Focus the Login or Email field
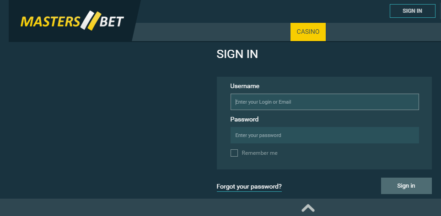Viewport: 441px width, 216px height. pos(324,102)
